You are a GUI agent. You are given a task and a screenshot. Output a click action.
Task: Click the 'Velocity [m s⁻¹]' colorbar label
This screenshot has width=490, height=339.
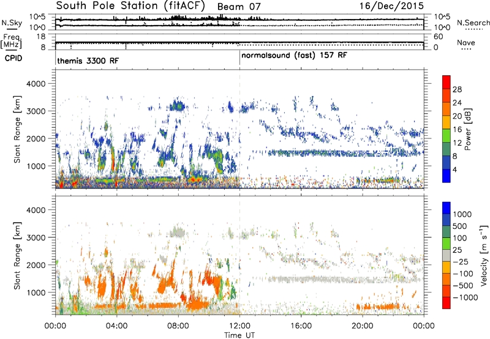pyautogui.click(x=484, y=256)
